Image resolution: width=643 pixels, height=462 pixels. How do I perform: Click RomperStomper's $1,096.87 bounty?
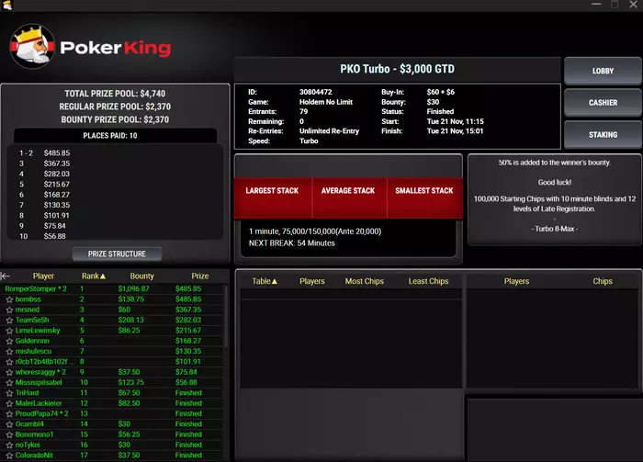click(134, 288)
